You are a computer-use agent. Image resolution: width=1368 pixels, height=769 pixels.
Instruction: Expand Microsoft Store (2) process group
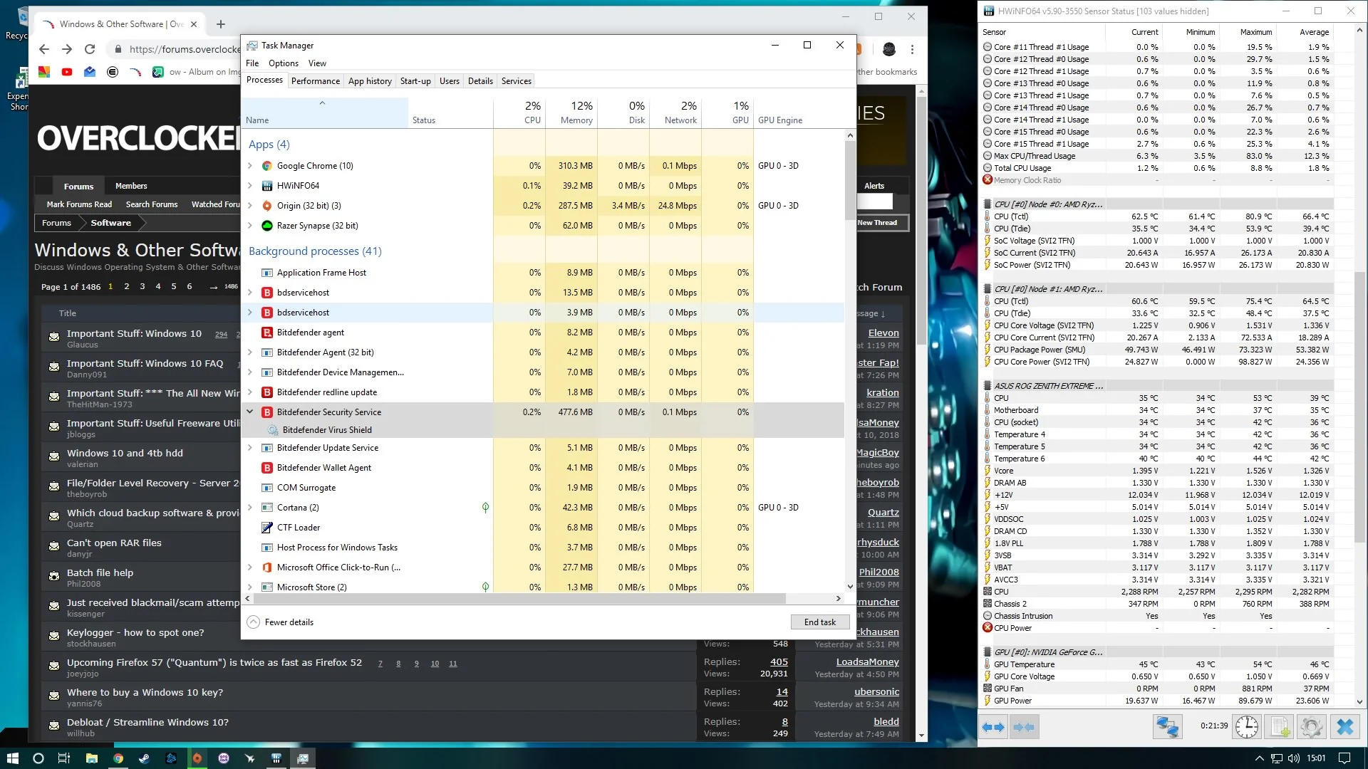pos(250,587)
